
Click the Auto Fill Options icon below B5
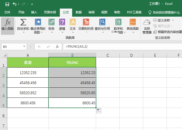[x=99, y=111]
